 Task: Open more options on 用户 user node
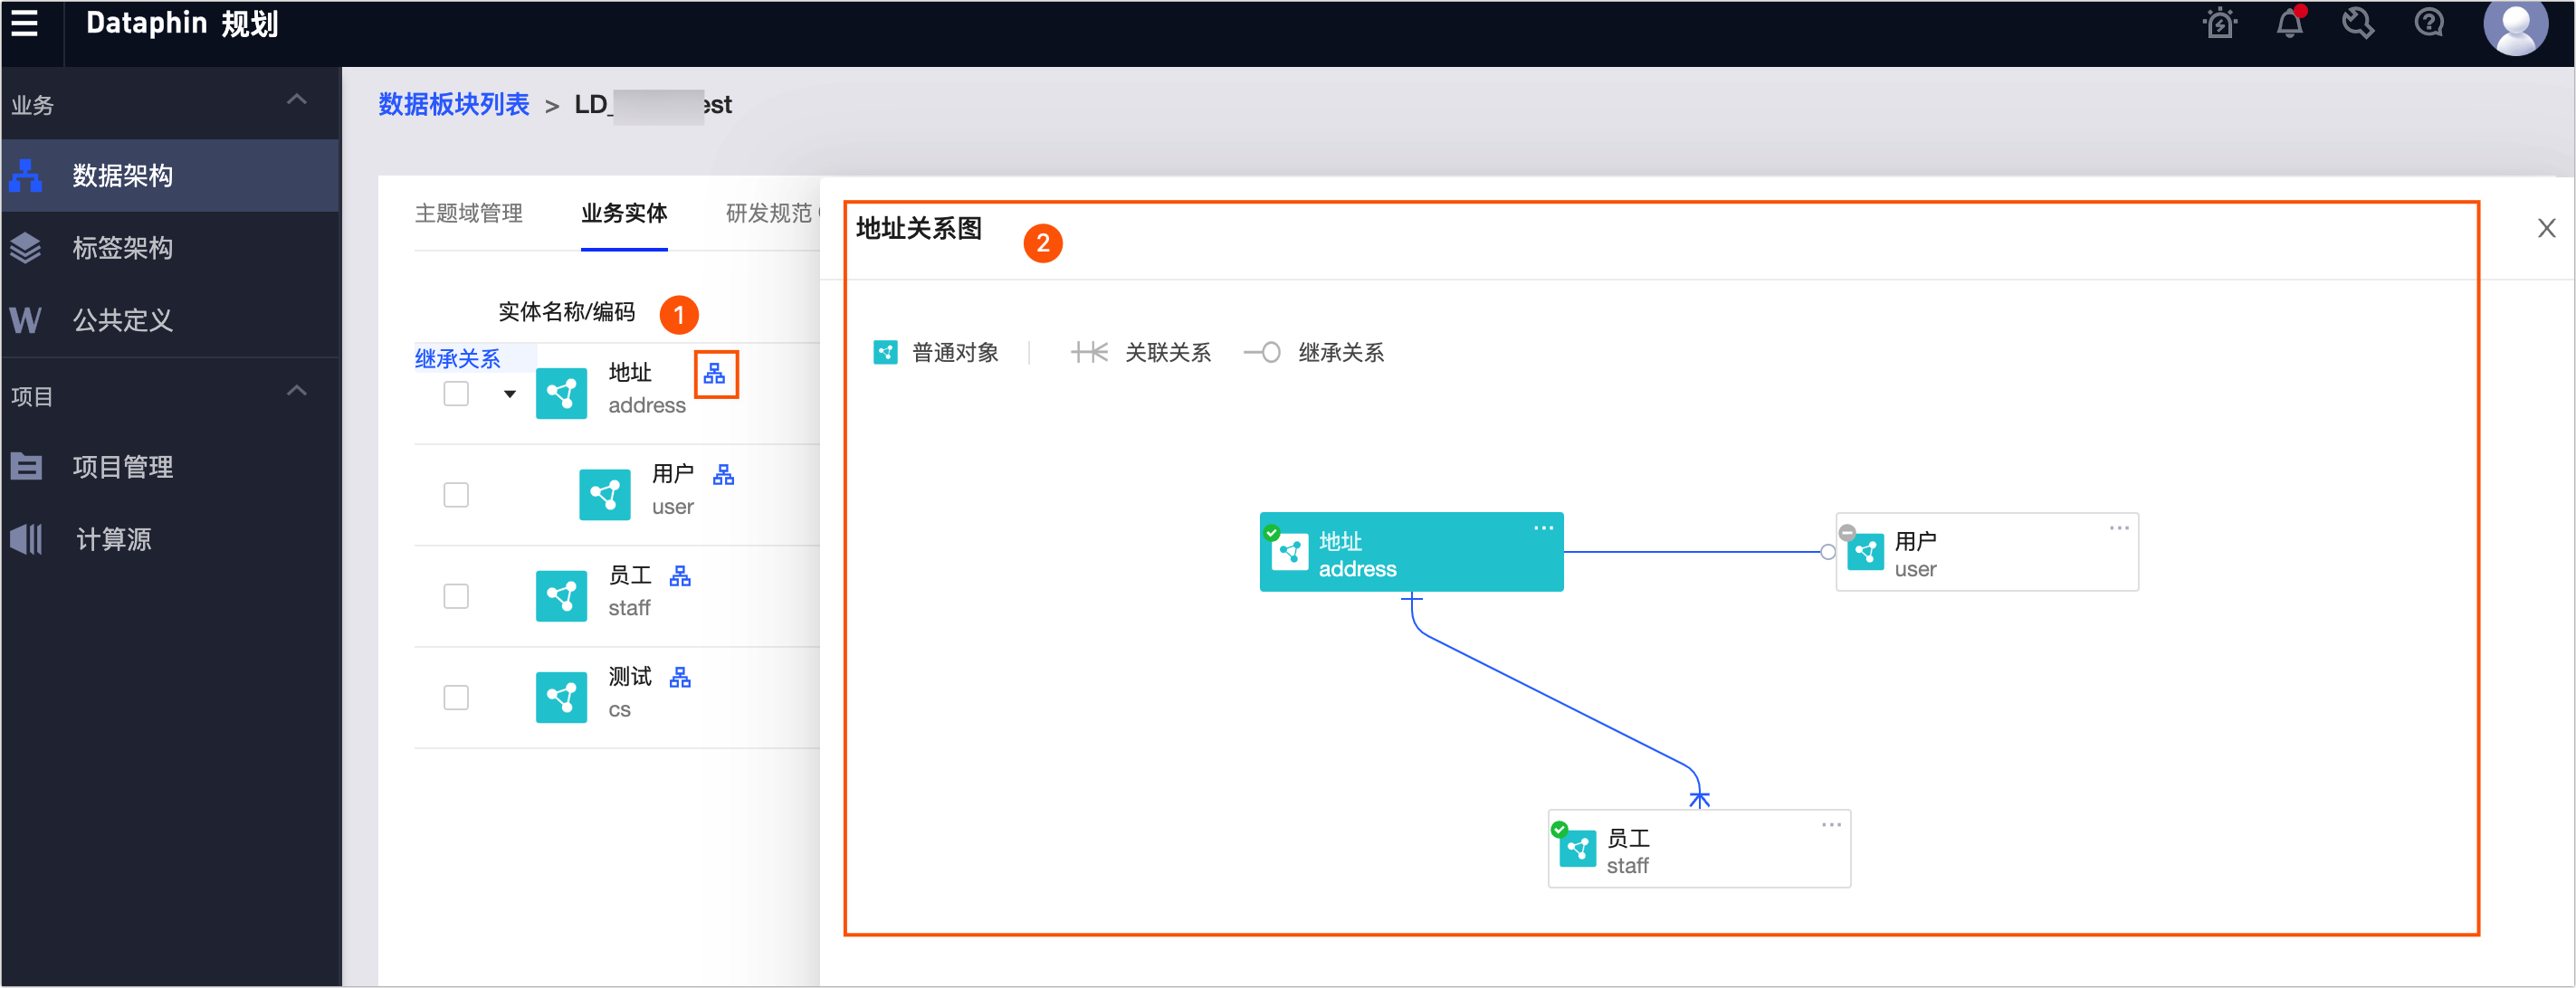[x=2118, y=528]
